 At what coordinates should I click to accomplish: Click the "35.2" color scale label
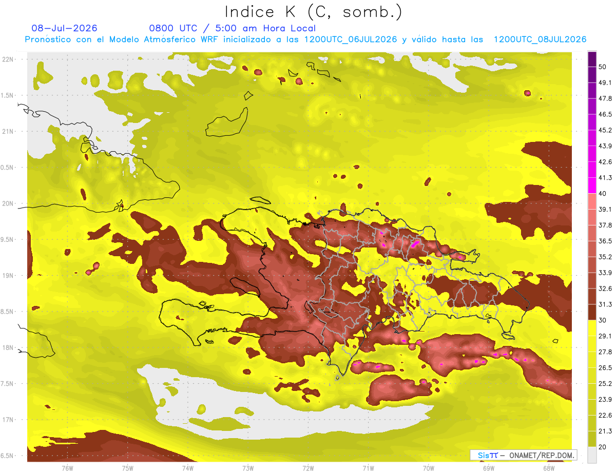pos(605,257)
